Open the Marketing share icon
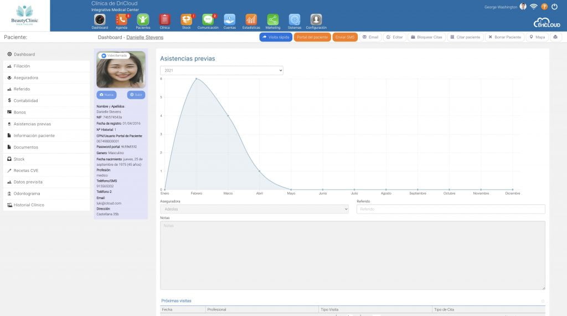Image resolution: width=567 pixels, height=316 pixels. pos(272,19)
